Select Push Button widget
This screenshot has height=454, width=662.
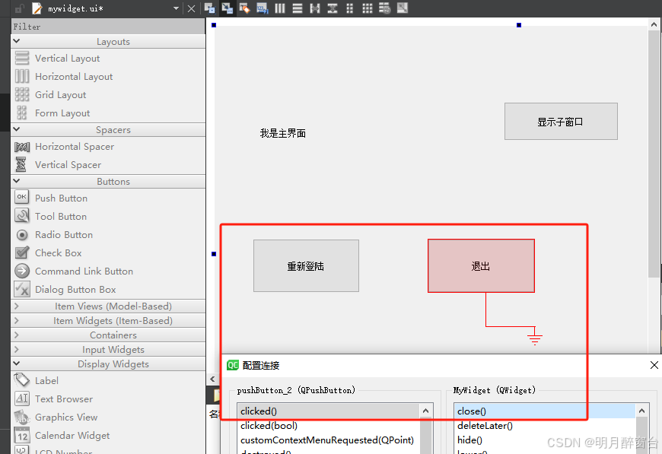(x=108, y=198)
